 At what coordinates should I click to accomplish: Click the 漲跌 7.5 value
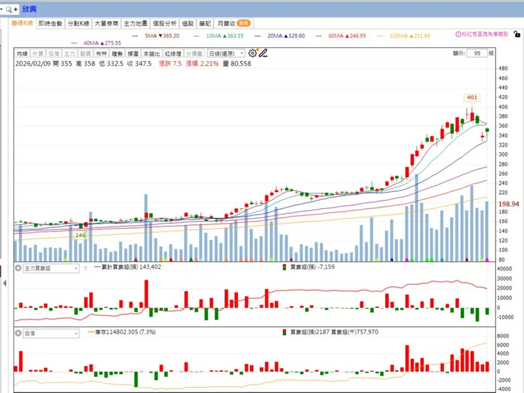[170, 64]
